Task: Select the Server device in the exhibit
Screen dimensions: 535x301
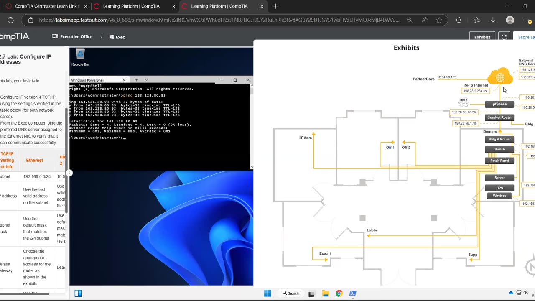Action: point(499,178)
